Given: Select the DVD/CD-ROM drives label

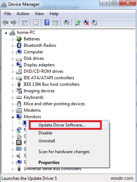Looking at the screenshot, I should tap(44, 71).
